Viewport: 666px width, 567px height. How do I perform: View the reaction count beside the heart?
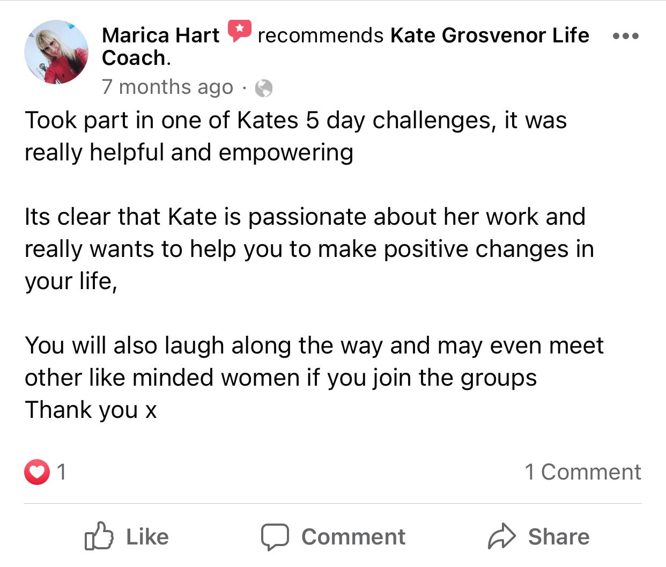click(62, 472)
